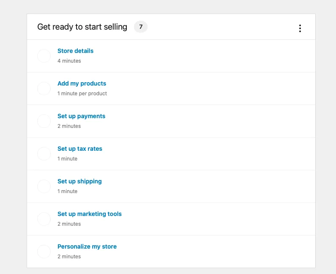
Task: Open the Set up shipping link
Action: (x=79, y=181)
